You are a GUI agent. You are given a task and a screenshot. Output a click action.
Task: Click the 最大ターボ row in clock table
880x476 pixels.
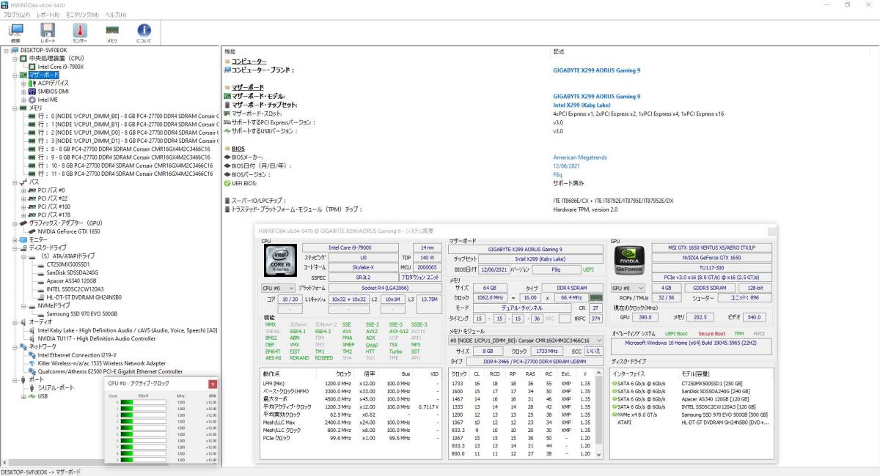tap(350, 398)
